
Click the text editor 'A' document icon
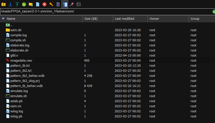pyautogui.click(x=58, y=4)
